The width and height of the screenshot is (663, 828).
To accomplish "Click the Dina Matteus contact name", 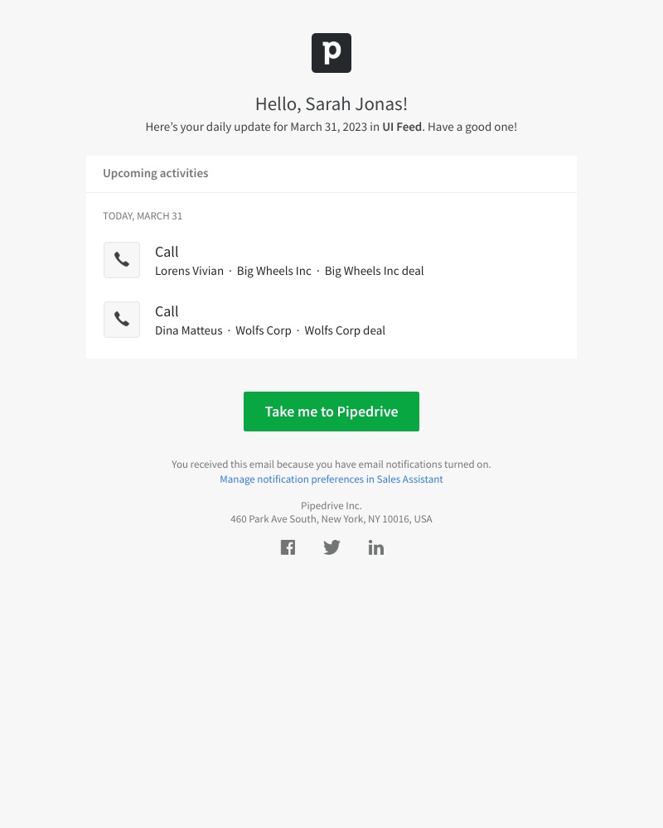I will pos(188,330).
